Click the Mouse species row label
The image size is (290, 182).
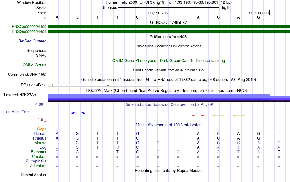tap(40, 143)
